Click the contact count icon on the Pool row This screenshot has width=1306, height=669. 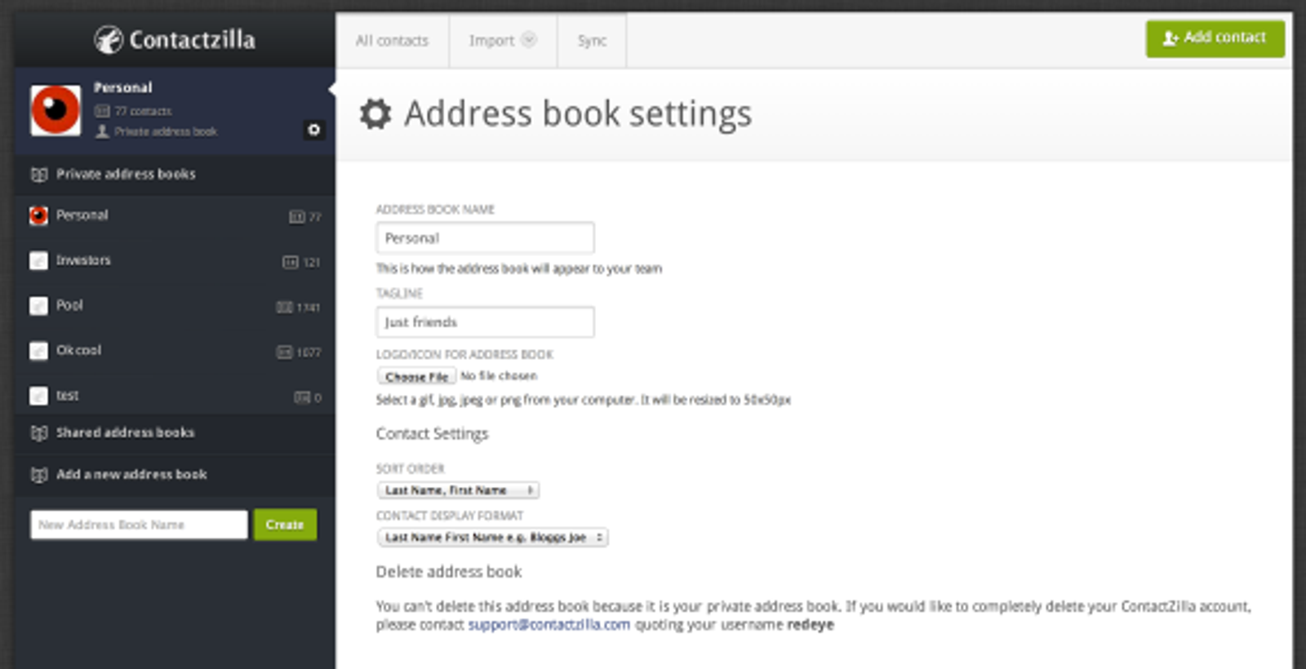point(285,308)
